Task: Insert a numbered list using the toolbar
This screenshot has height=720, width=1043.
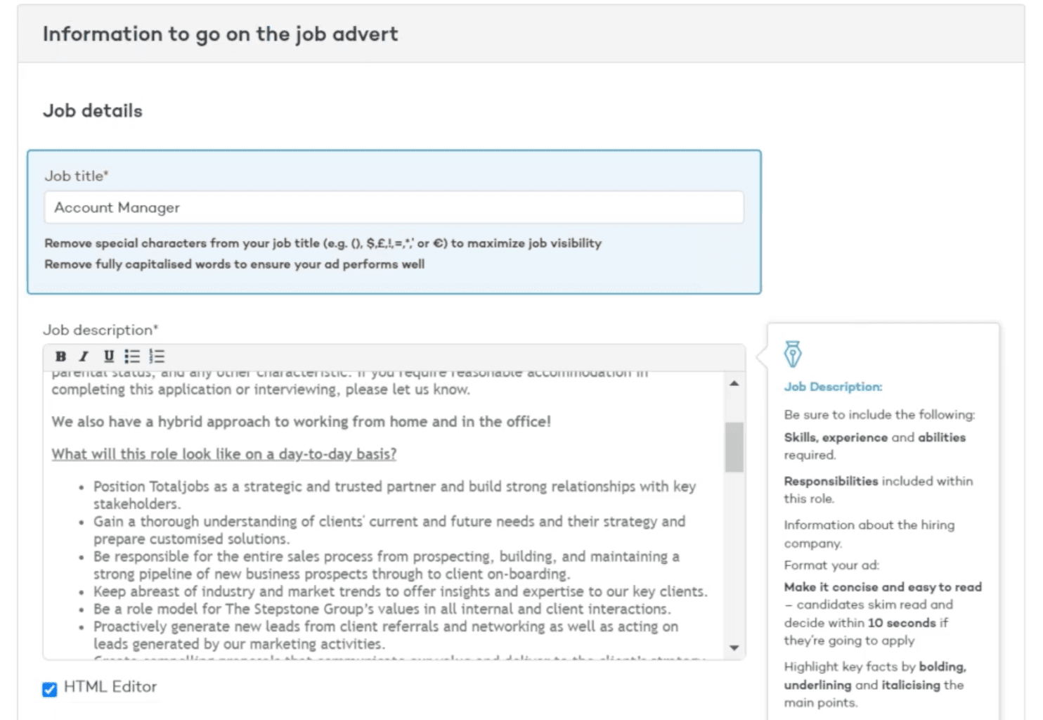Action: click(157, 356)
